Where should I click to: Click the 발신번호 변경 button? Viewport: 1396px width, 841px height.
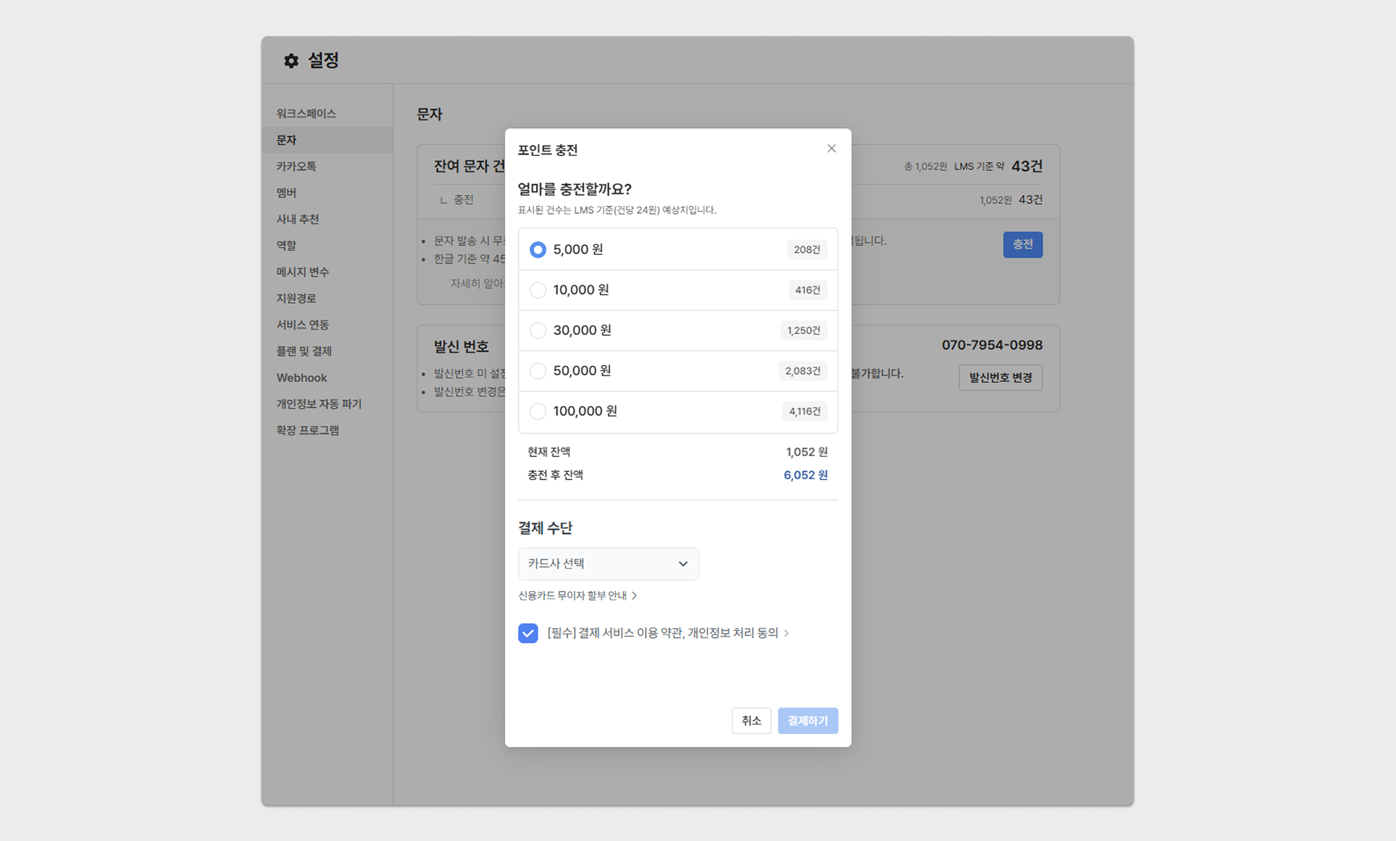pyautogui.click(x=1000, y=378)
